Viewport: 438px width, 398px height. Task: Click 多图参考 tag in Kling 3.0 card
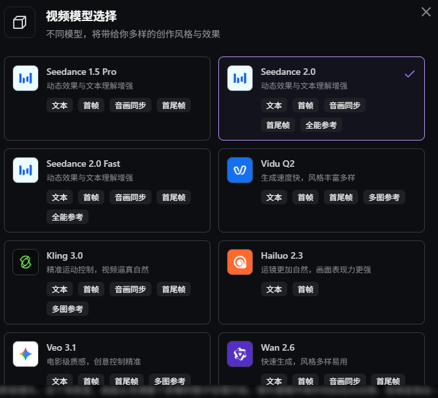coord(68,309)
